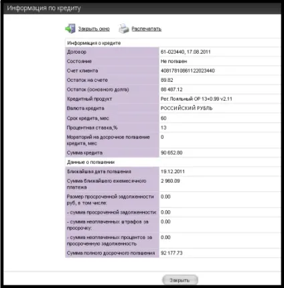Click the 'Срок кредита, мес' label

point(88,118)
